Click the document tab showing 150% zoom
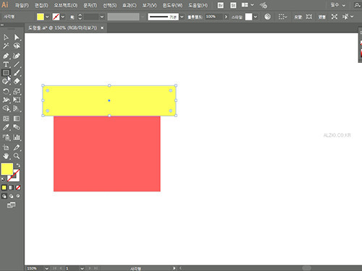The width and height of the screenshot is (362, 271). 62,28
